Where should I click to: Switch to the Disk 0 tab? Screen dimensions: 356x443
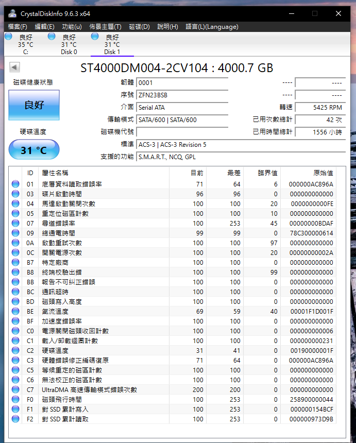click(x=69, y=44)
